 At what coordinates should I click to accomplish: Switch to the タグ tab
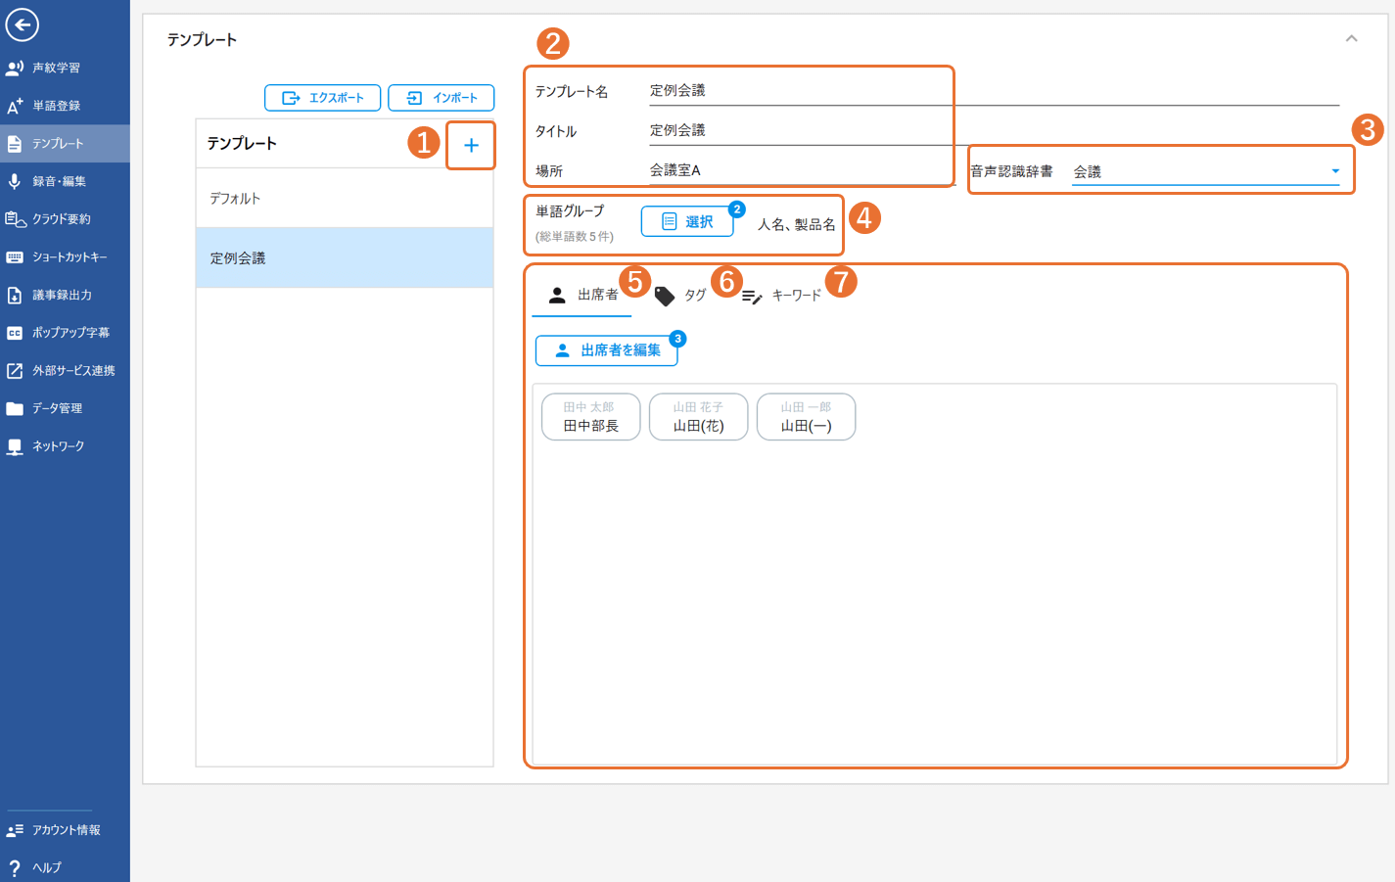(x=681, y=296)
